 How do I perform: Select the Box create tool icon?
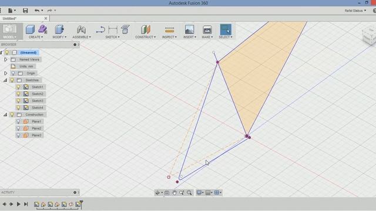pos(30,29)
